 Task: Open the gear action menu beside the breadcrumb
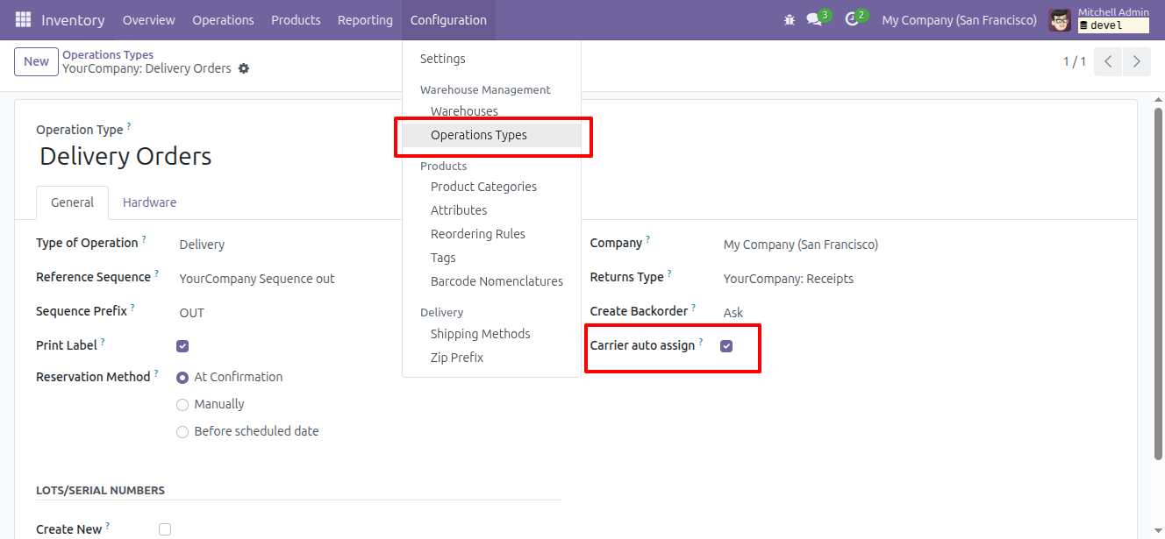pyautogui.click(x=243, y=67)
